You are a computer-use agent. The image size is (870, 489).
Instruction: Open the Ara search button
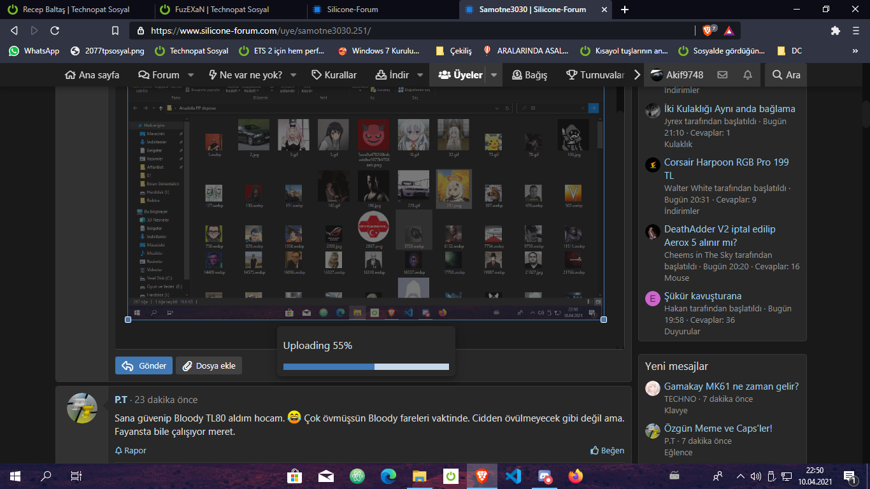pos(786,75)
